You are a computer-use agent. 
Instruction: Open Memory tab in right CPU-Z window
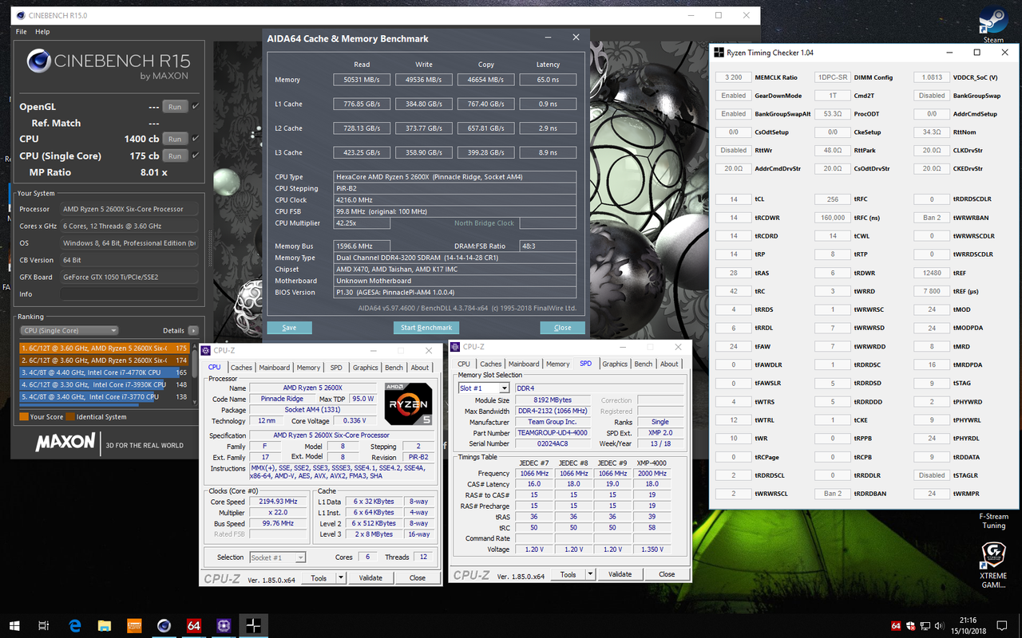point(557,364)
